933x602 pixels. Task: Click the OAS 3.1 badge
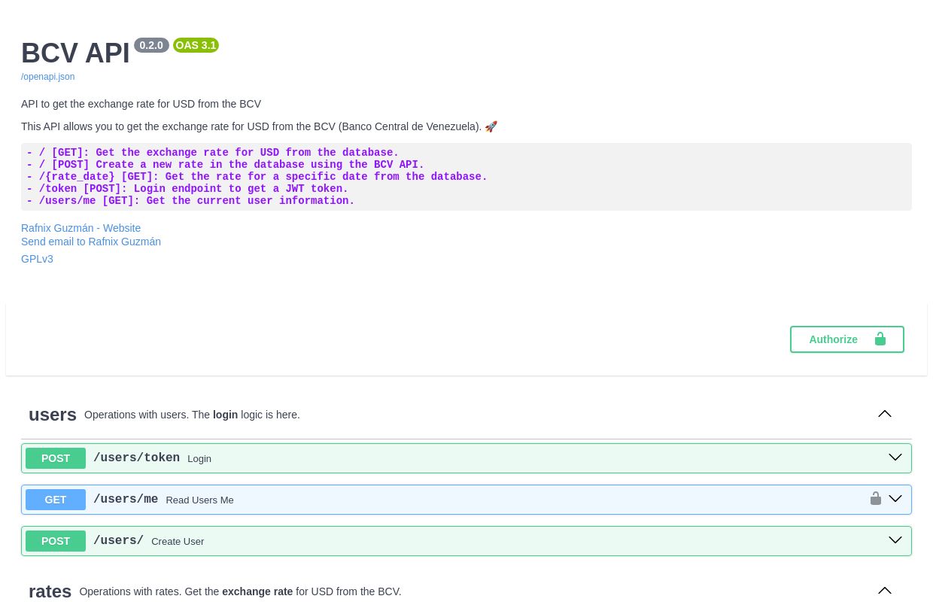click(x=196, y=45)
